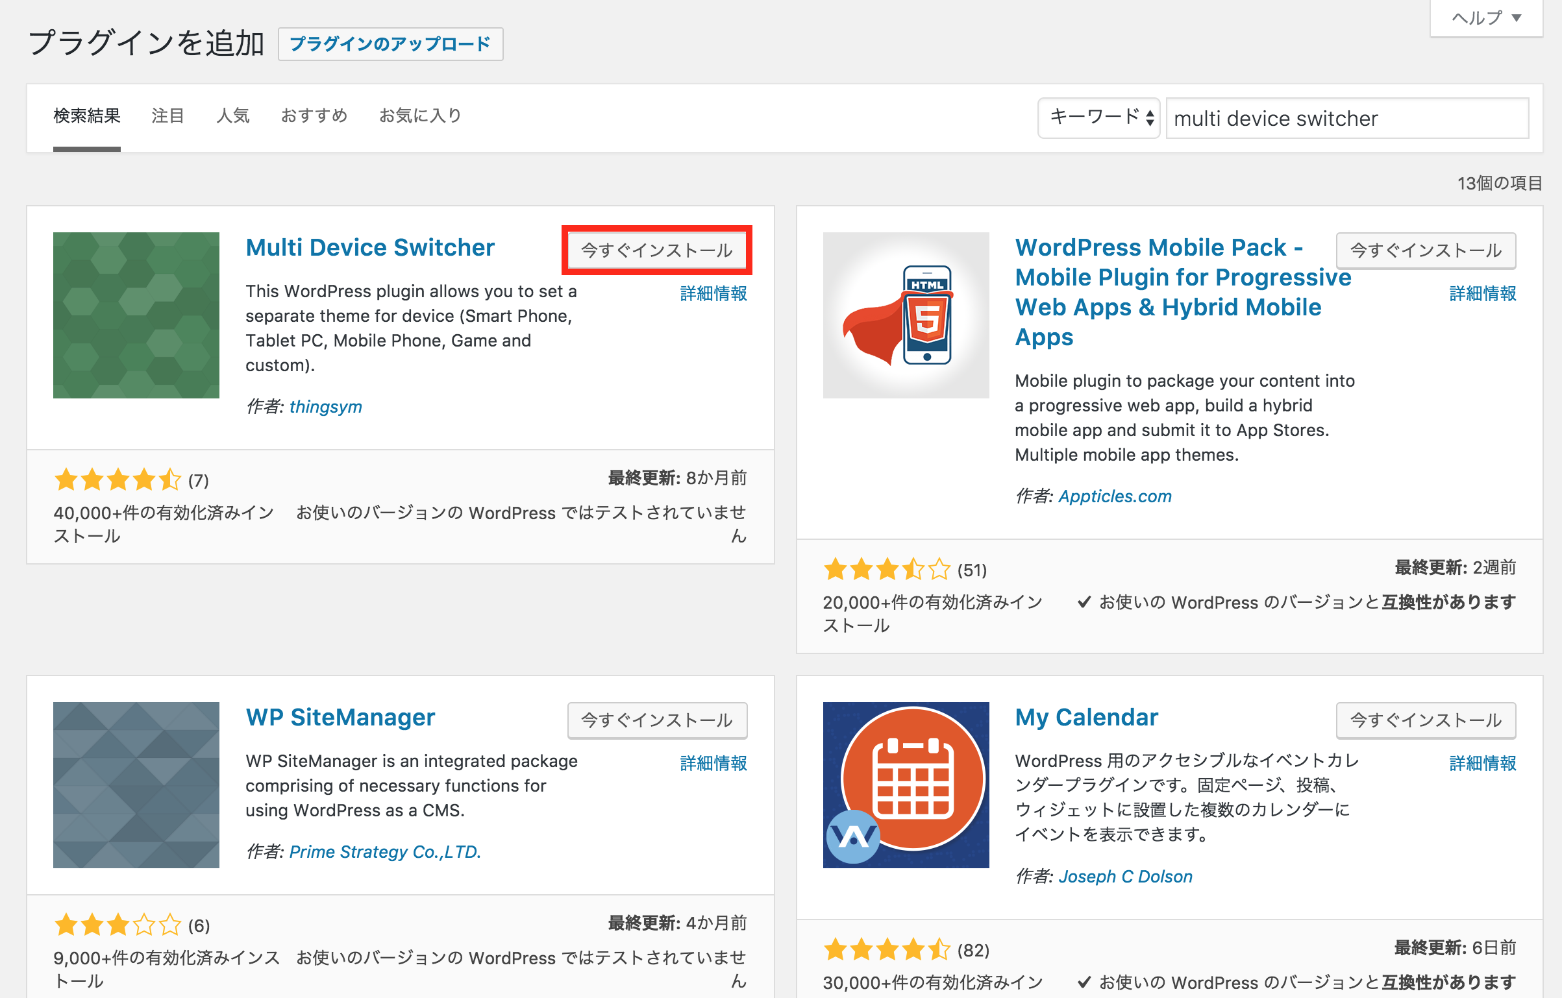Screen dimensions: 1562x998
Task: Click 最終更新: 2週前 text
Action: click(1456, 568)
